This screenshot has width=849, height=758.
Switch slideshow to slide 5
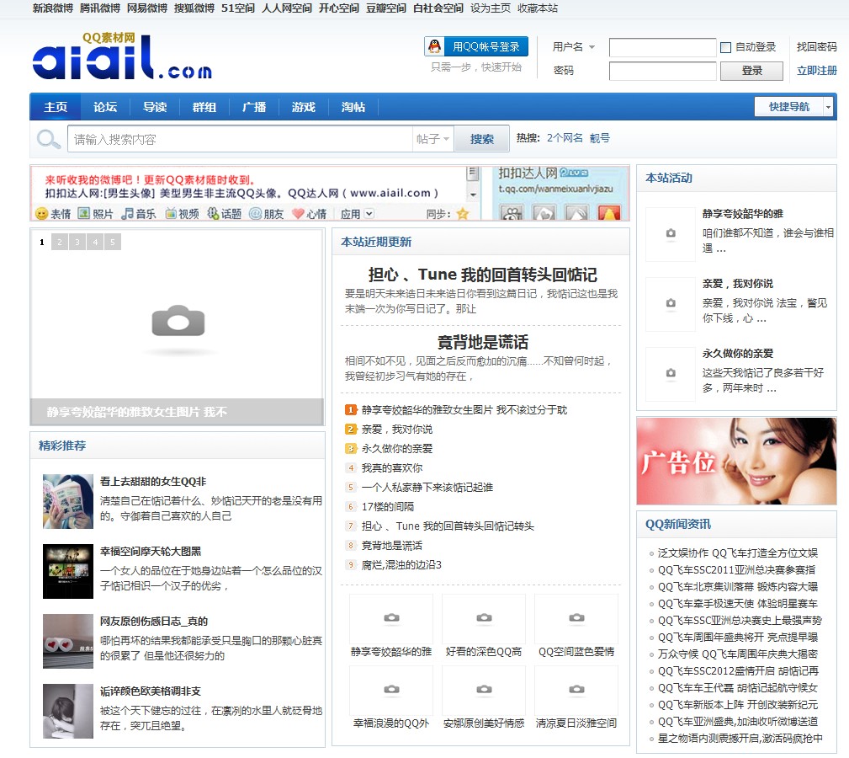tap(113, 243)
